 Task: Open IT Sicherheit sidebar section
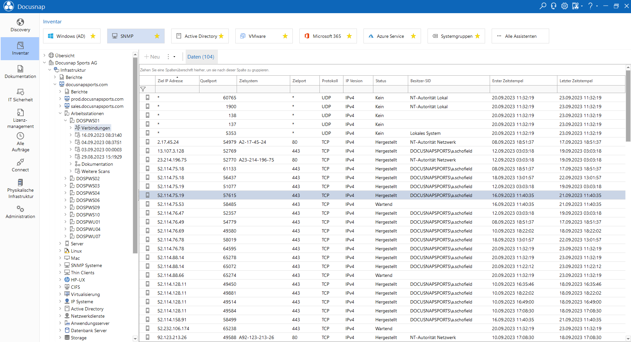(20, 95)
